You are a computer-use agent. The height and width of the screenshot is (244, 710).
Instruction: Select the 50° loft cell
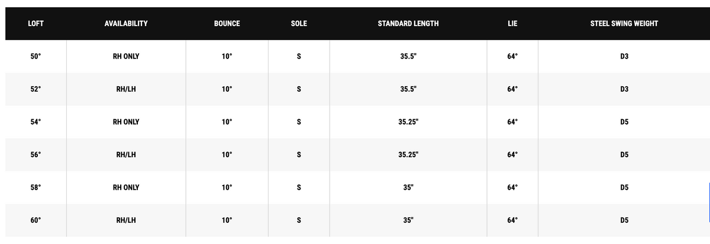click(x=36, y=57)
